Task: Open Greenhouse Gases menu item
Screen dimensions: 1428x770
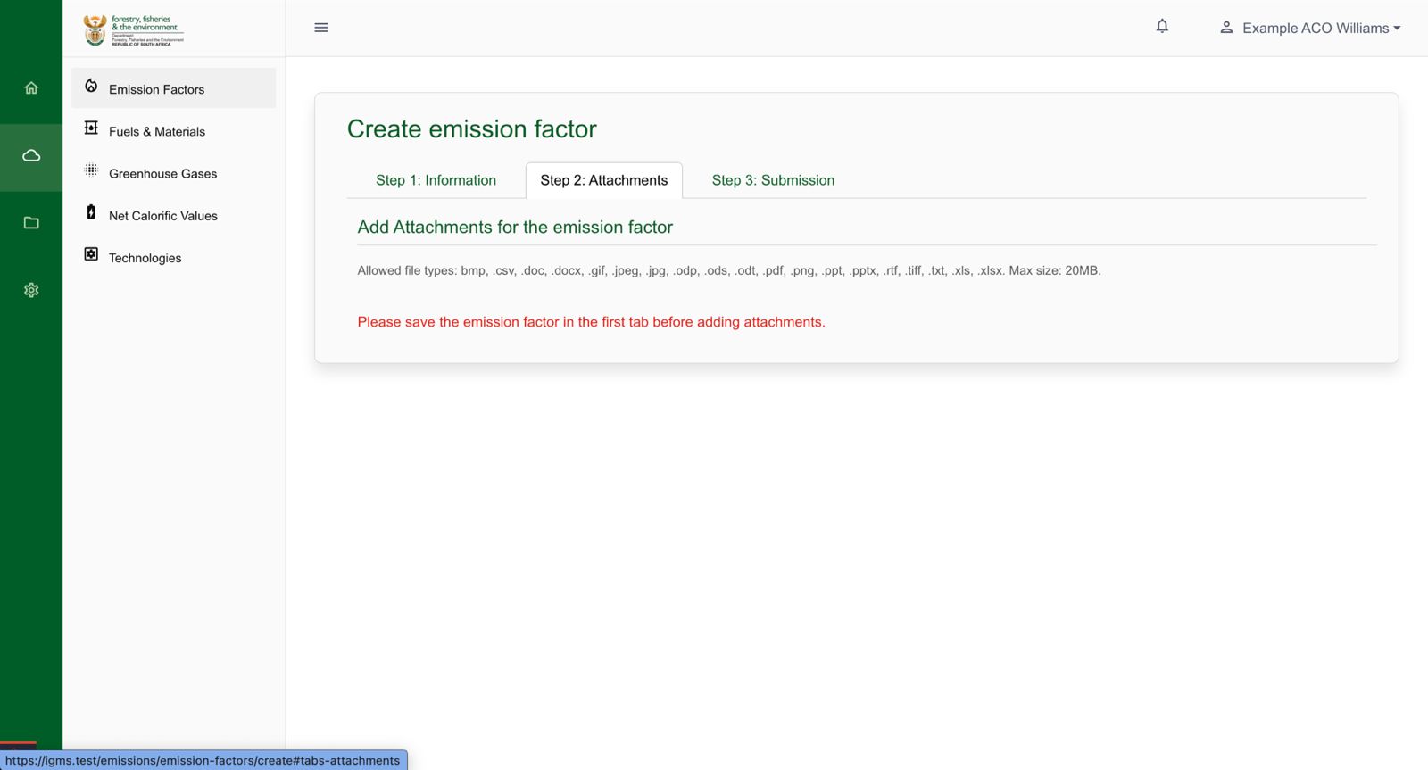Action: click(x=174, y=173)
